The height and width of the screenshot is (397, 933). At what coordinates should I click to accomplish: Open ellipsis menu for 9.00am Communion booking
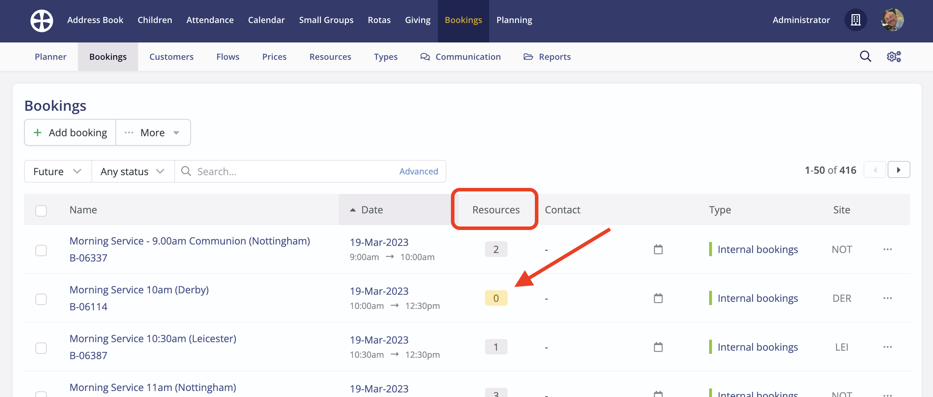coord(887,249)
